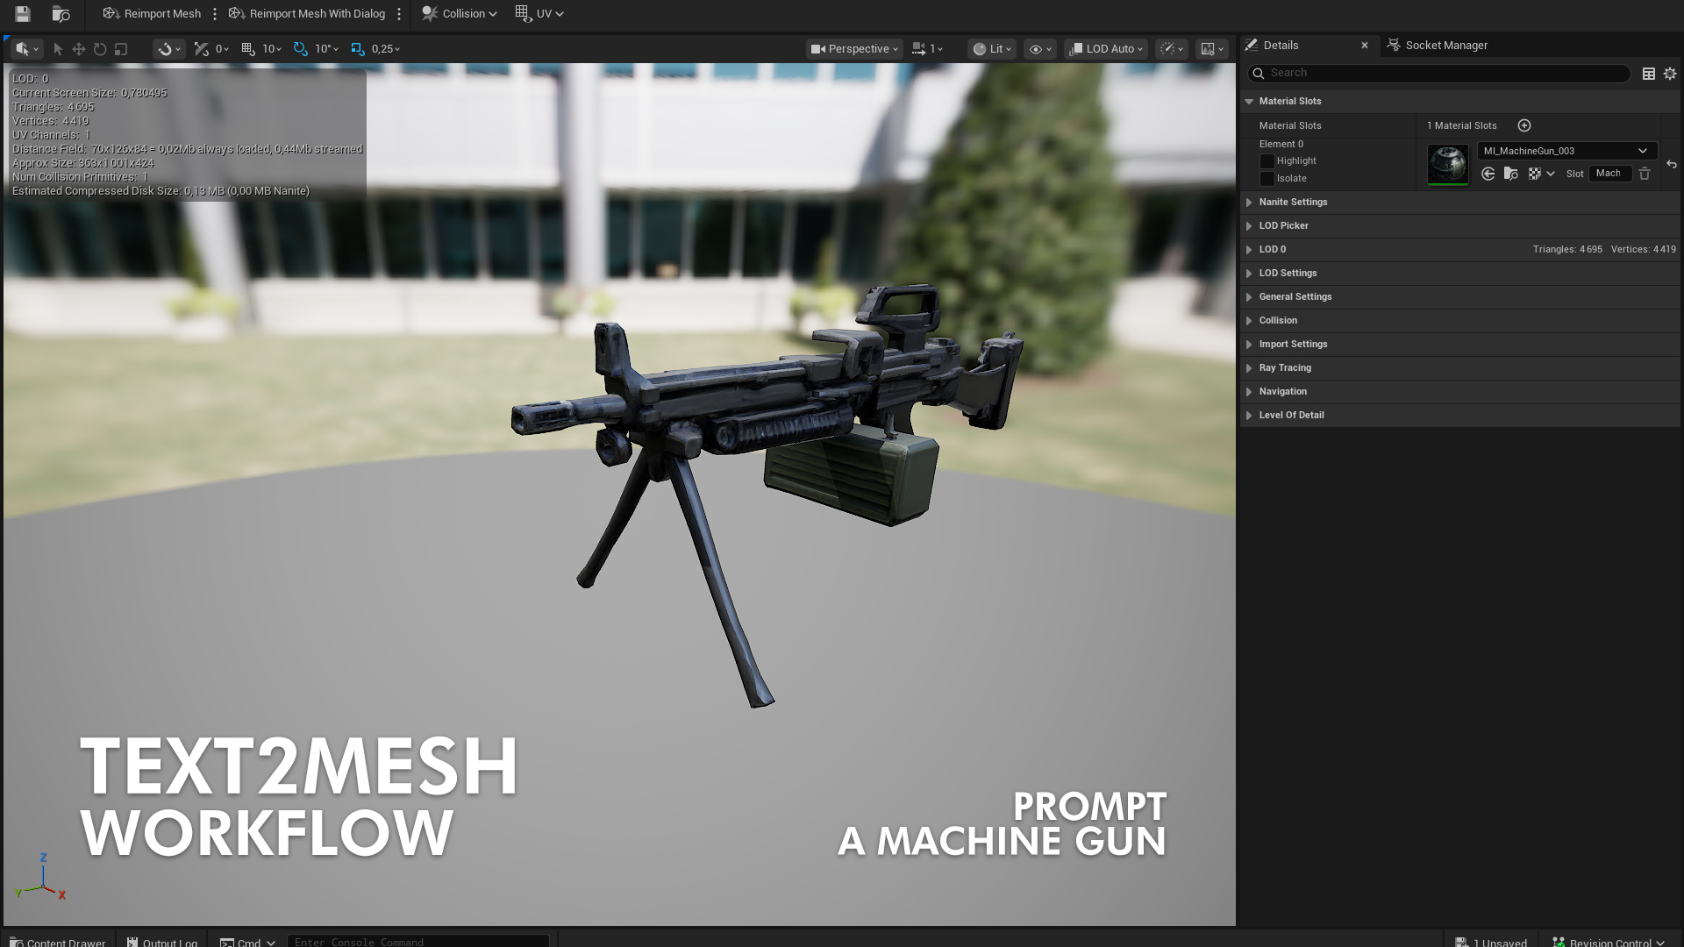Click the add material slot plus icon

(x=1524, y=125)
